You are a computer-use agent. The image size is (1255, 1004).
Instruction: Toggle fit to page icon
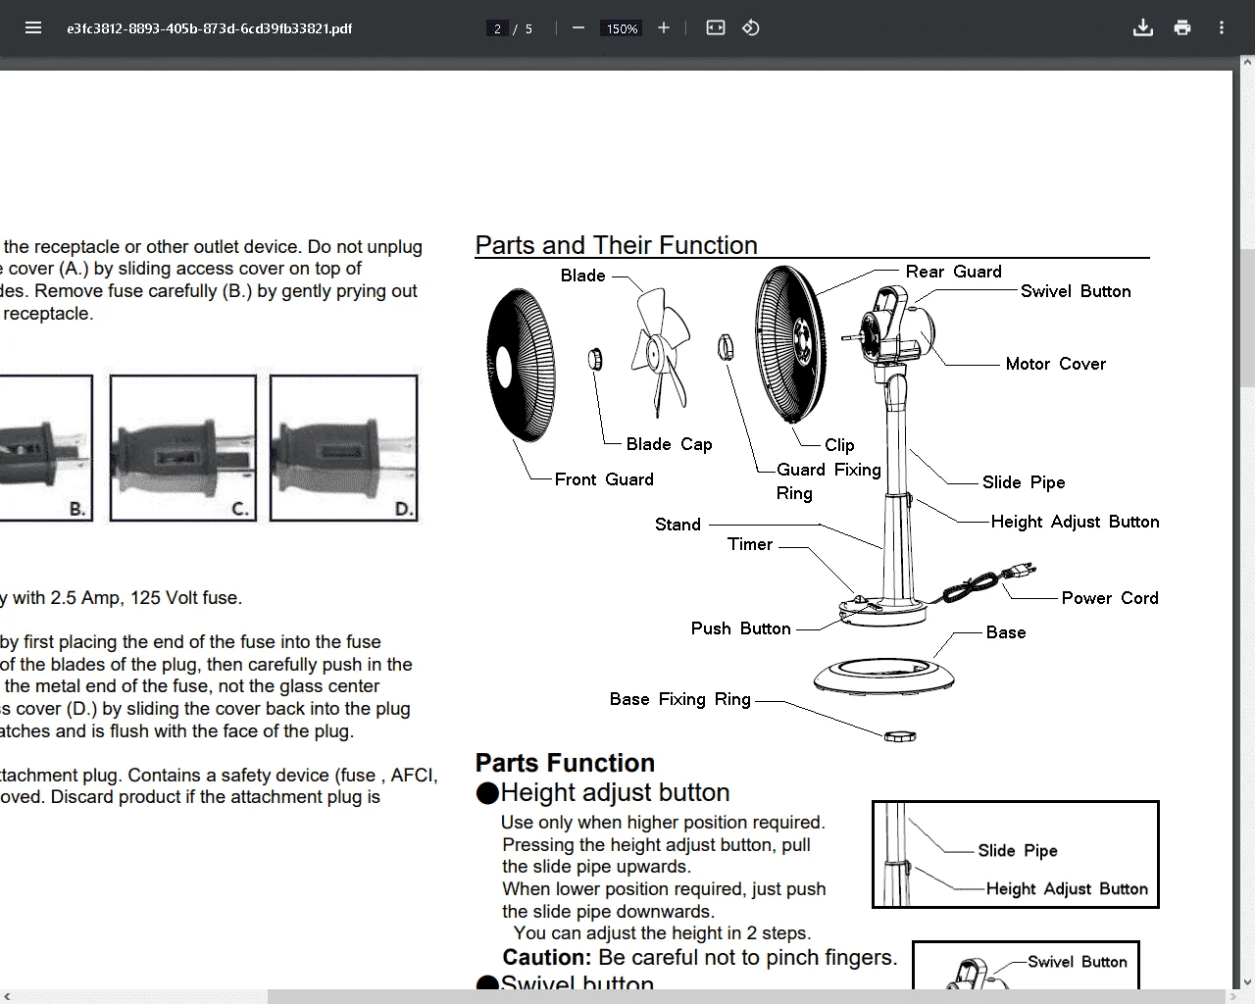coord(716,27)
